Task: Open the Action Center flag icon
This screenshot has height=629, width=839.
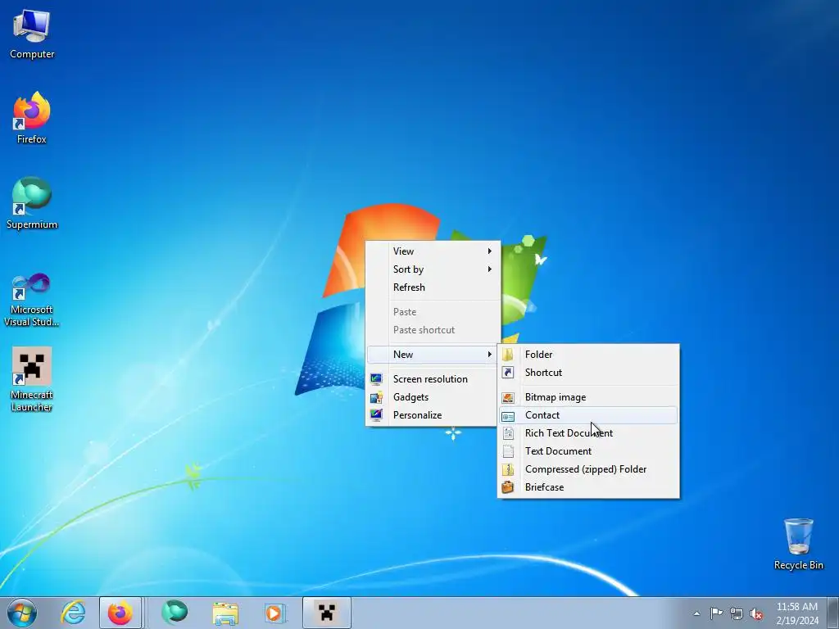Action: coord(716,613)
